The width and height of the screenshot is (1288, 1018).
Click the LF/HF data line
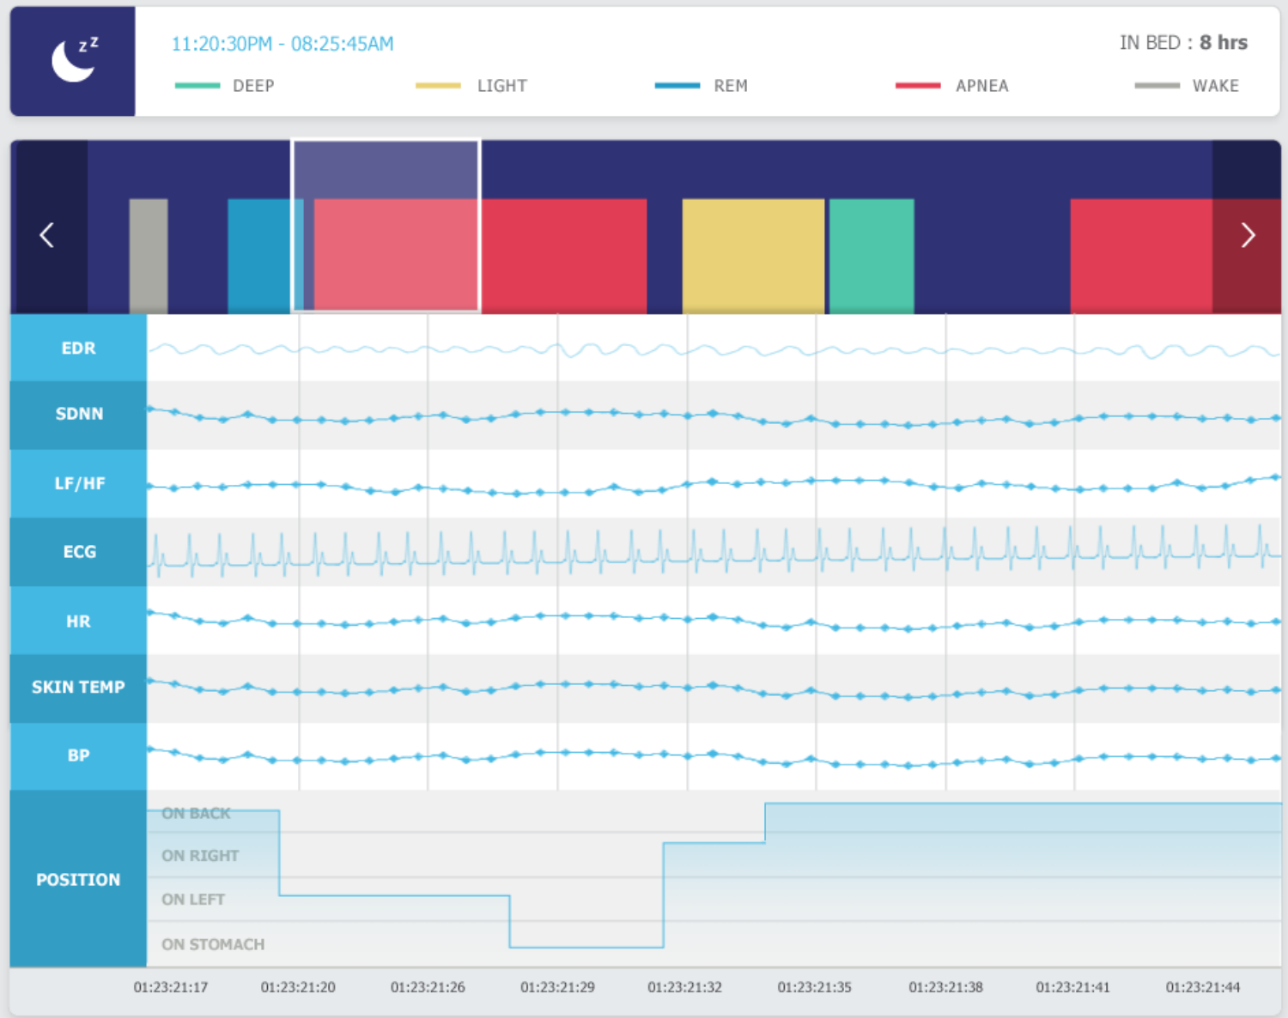[714, 485]
